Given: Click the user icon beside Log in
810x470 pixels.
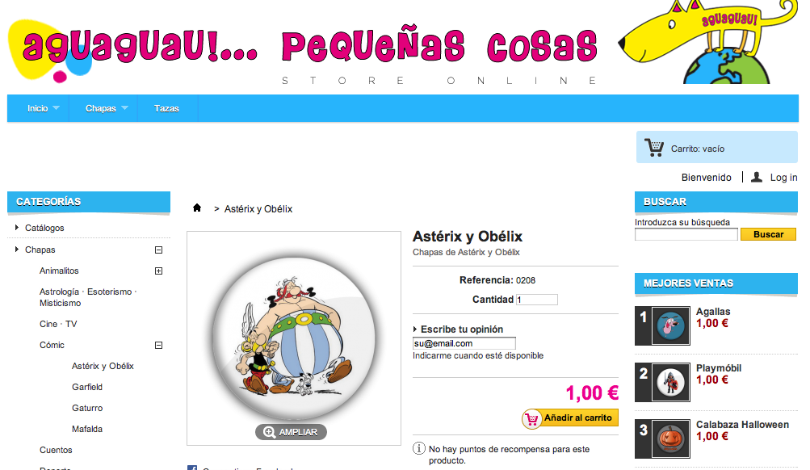Looking at the screenshot, I should [x=756, y=177].
